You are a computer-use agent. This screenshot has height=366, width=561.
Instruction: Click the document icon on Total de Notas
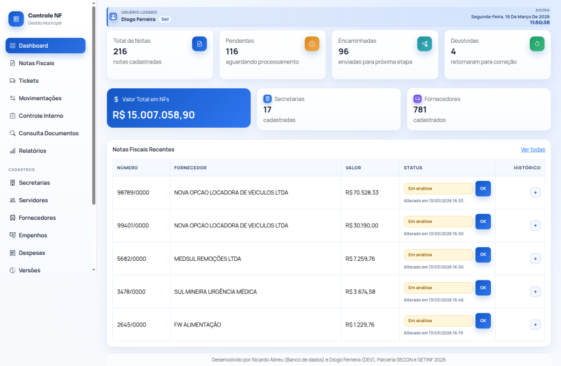click(x=199, y=44)
